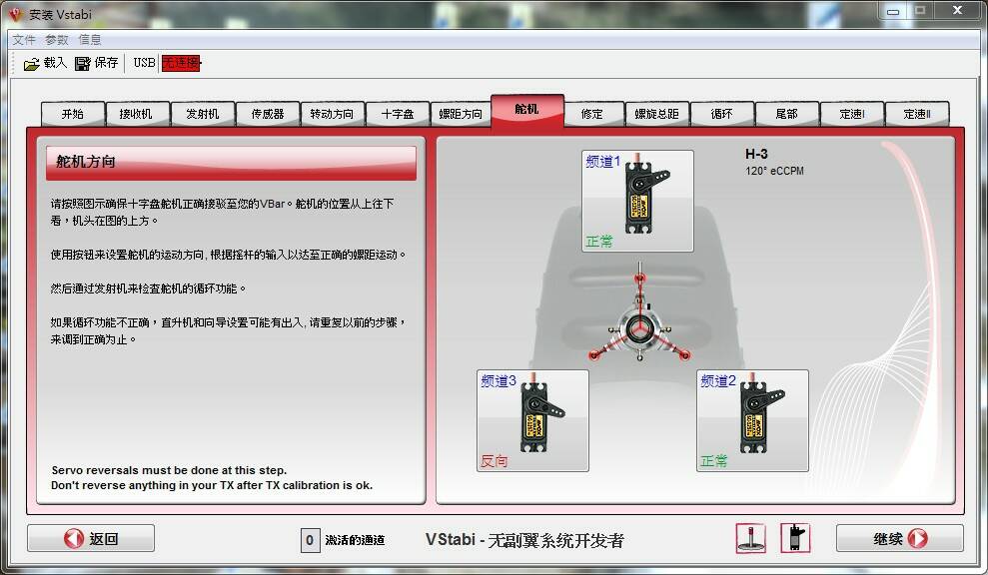Toggle direction of 频道2 servo
Image resolution: width=988 pixels, height=575 pixels.
point(752,420)
